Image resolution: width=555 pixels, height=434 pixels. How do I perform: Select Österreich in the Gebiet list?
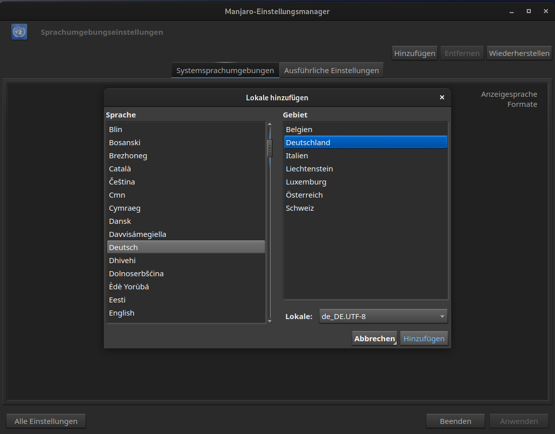point(365,195)
